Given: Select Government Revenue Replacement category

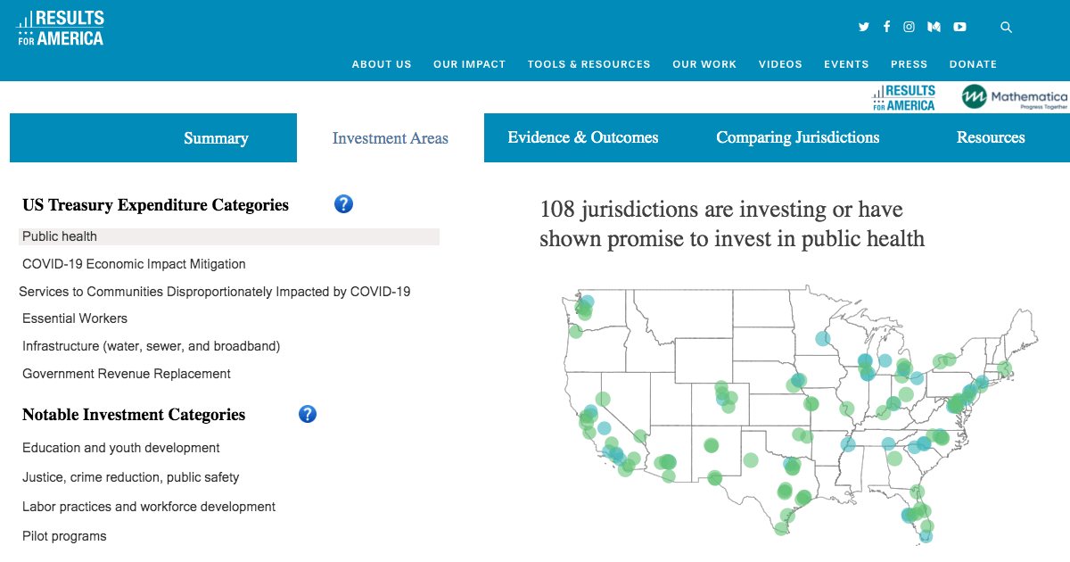Looking at the screenshot, I should click(127, 374).
